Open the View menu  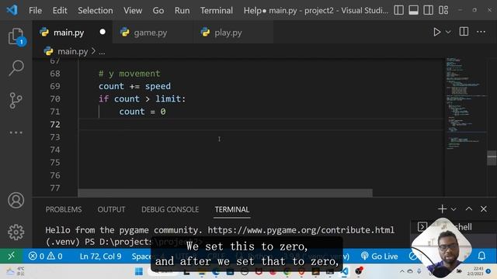(133, 10)
